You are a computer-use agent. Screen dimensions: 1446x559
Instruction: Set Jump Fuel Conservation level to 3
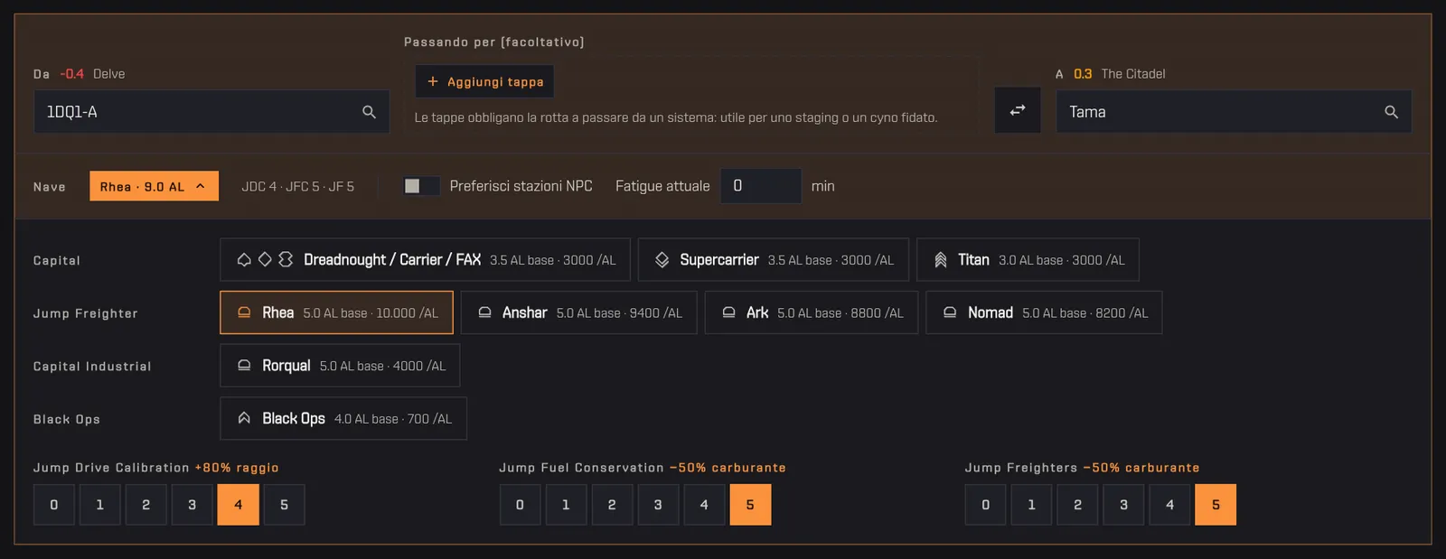click(658, 505)
